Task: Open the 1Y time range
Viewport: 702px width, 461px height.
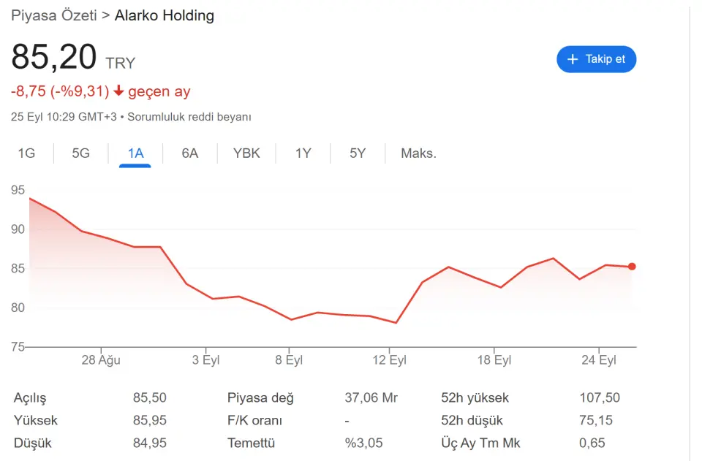Action: [303, 153]
